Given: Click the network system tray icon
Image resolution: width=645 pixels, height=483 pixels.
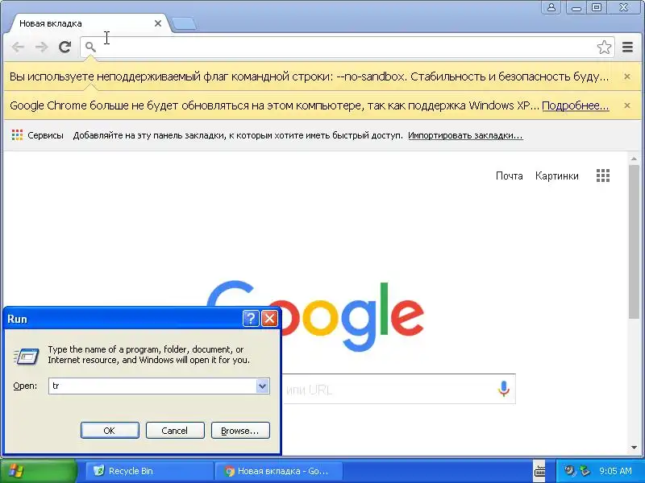Looking at the screenshot, I should pyautogui.click(x=585, y=471).
